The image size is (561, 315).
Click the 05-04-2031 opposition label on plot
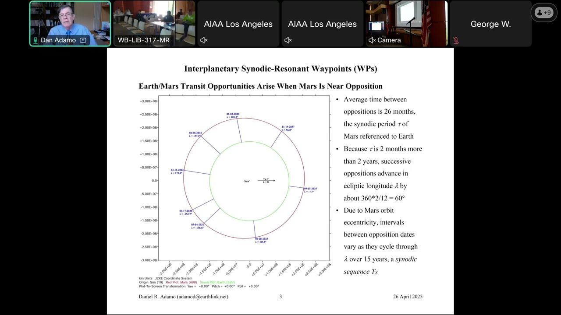[x=198, y=226]
